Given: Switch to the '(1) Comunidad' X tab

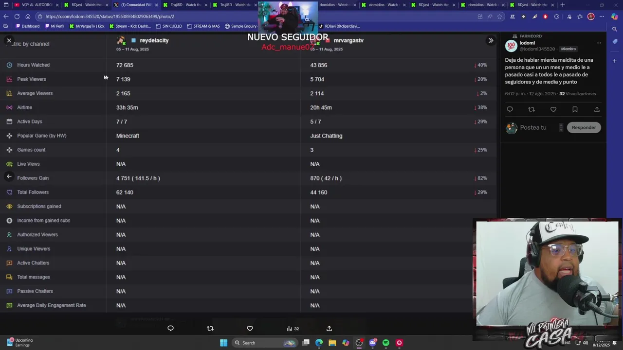Looking at the screenshot, I should pos(136,5).
